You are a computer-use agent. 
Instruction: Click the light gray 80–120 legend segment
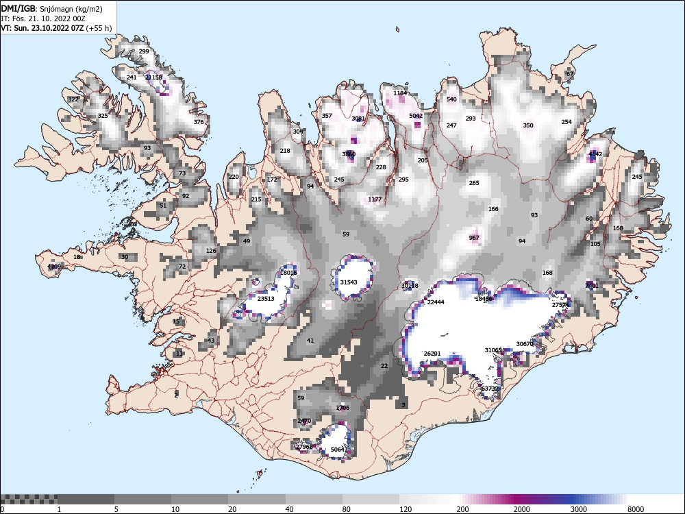pos(371,499)
